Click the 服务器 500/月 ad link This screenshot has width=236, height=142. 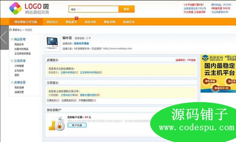(220, 8)
